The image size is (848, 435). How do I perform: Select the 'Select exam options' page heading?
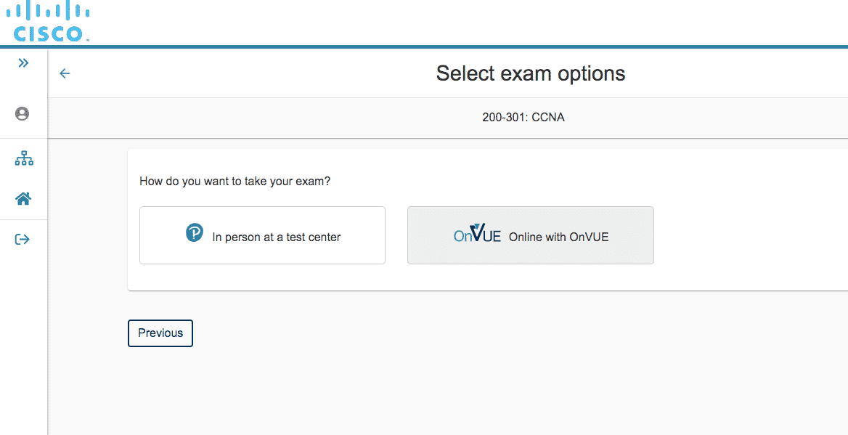point(531,73)
